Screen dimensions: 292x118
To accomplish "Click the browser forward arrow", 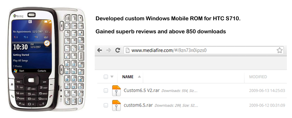I will click(x=109, y=50).
